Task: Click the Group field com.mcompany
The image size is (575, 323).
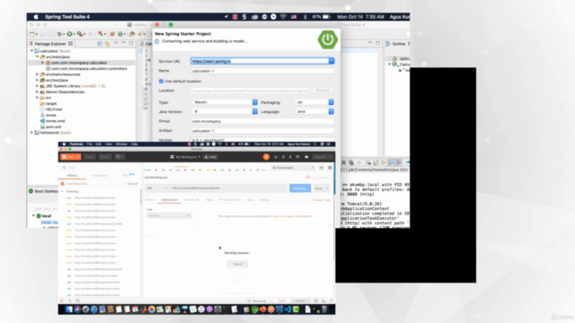Action: [x=262, y=121]
